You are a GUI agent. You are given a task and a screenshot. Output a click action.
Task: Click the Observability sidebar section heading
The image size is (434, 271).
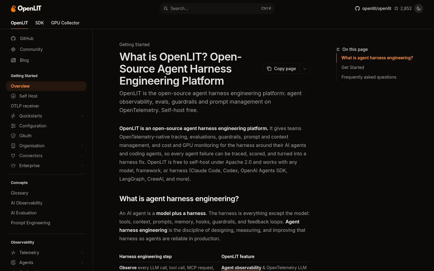(x=22, y=242)
